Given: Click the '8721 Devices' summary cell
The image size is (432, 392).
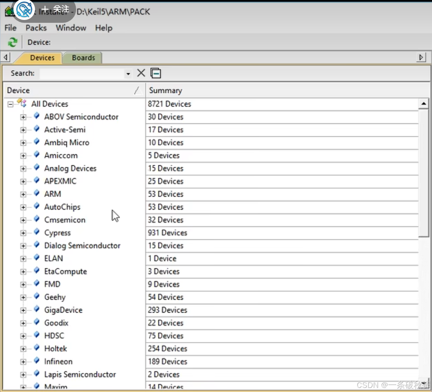Looking at the screenshot, I should click(x=282, y=104).
